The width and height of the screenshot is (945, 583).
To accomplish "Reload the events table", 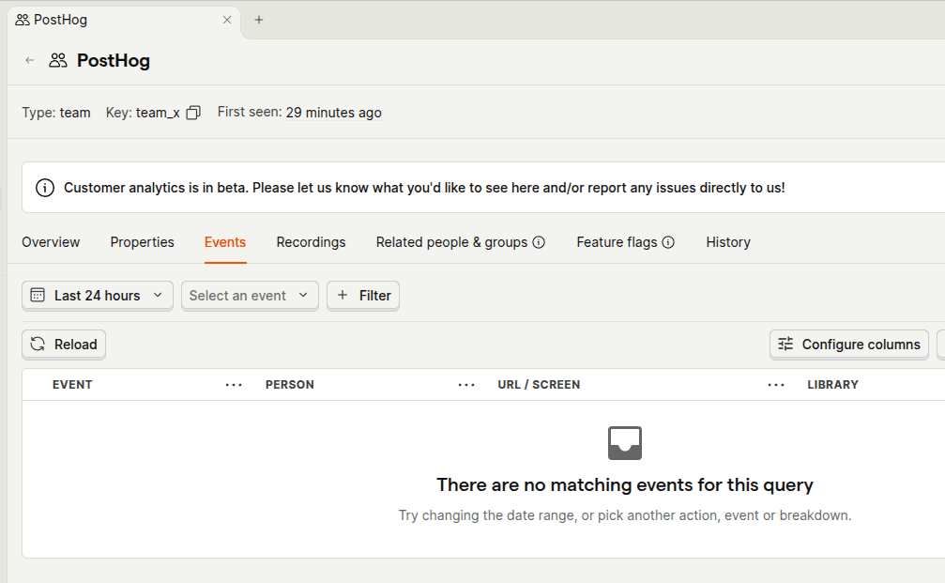I will 64,345.
